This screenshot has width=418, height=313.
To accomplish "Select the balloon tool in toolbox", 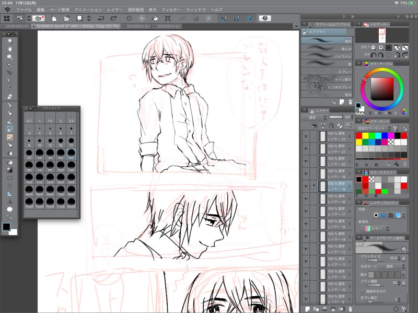I will coord(10,210).
